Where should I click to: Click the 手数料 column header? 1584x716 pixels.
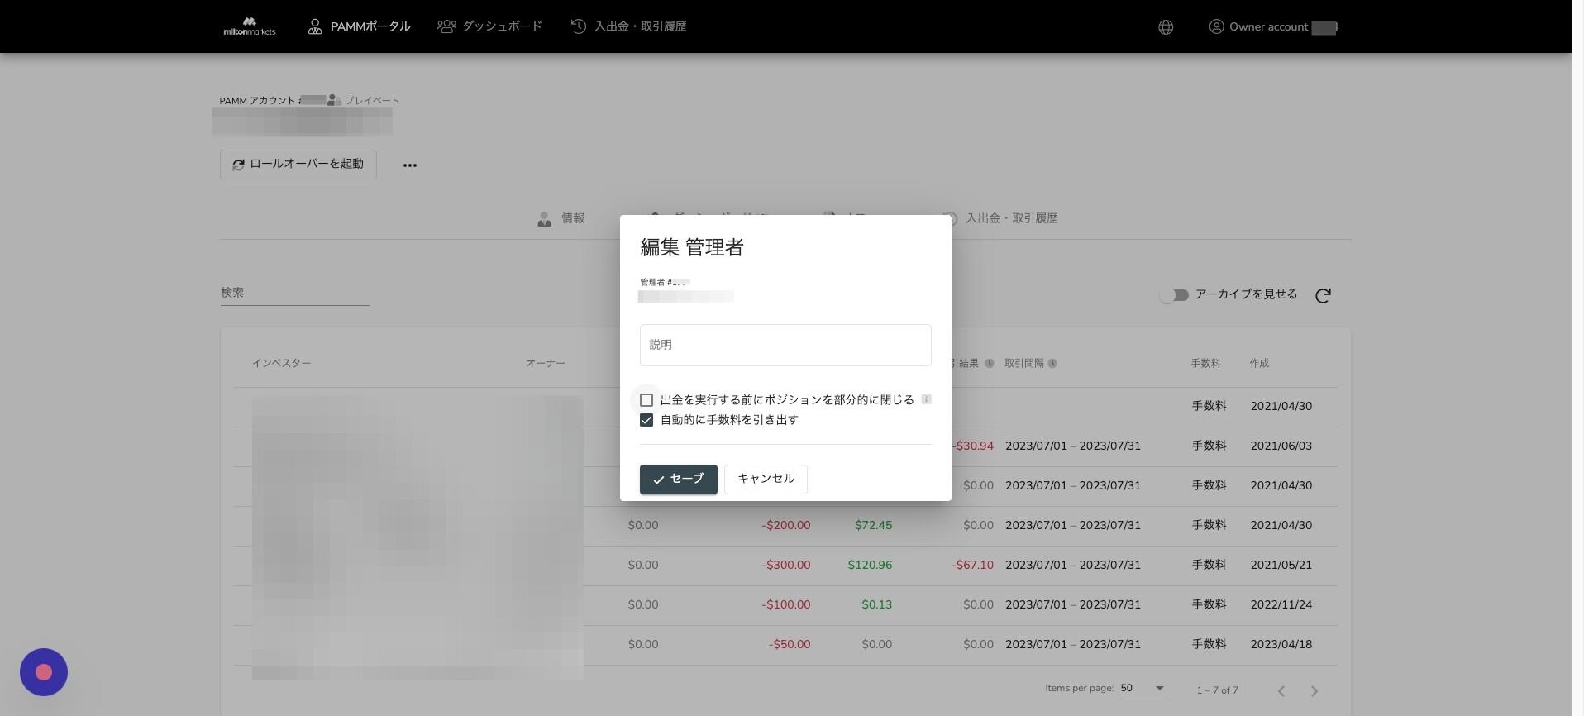(x=1205, y=364)
